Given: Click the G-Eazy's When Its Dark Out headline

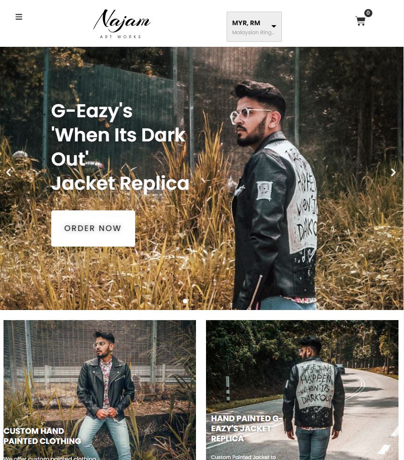Looking at the screenshot, I should (x=120, y=146).
